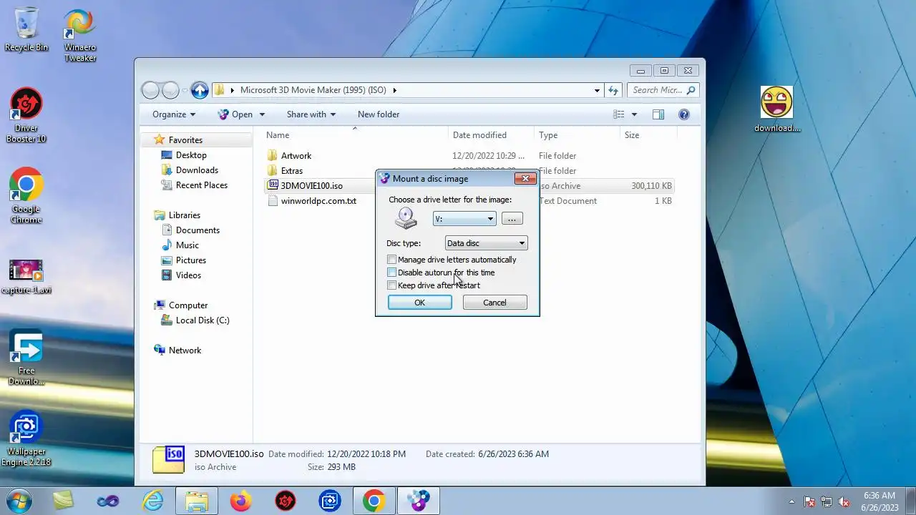This screenshot has height=515, width=916.
Task: Click the Microsoft 3D Movie Maker breadcrumb
Action: coord(313,90)
